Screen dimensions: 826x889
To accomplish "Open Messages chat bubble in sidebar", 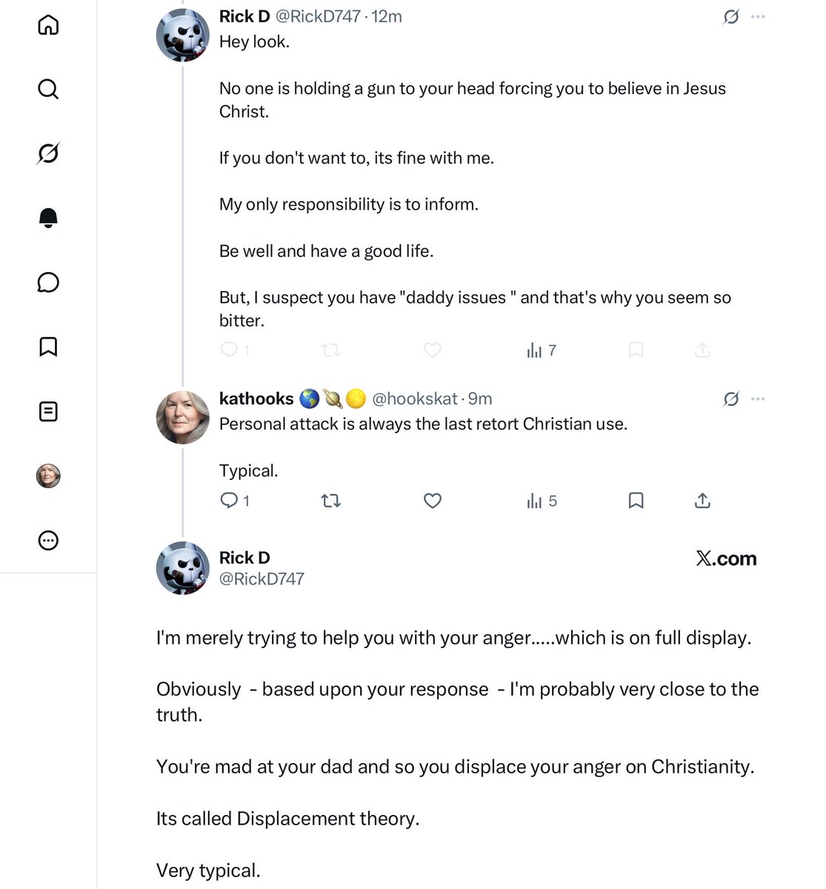I will coord(48,282).
